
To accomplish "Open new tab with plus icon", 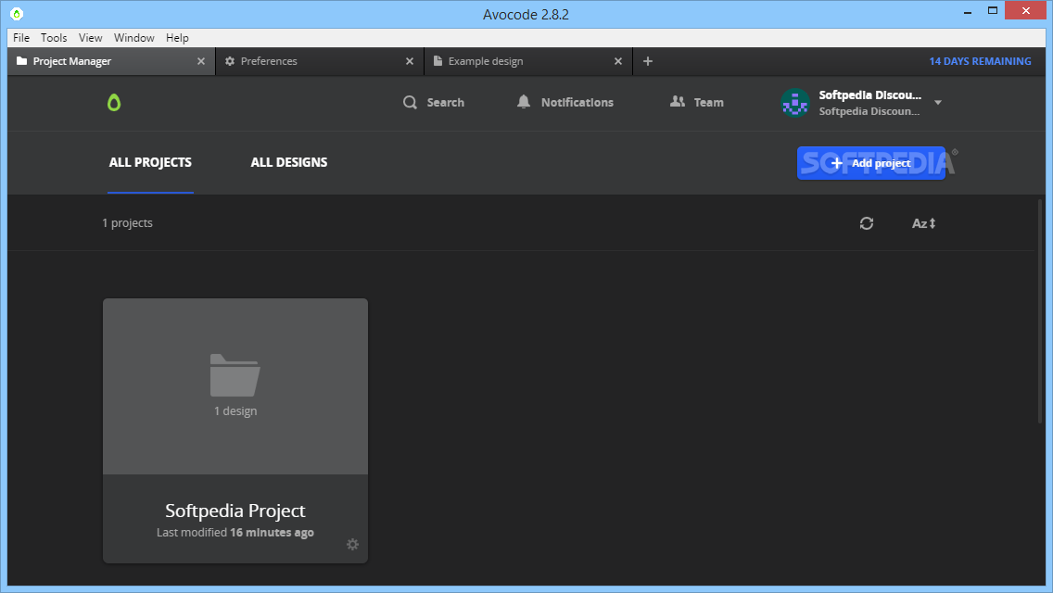I will (647, 61).
